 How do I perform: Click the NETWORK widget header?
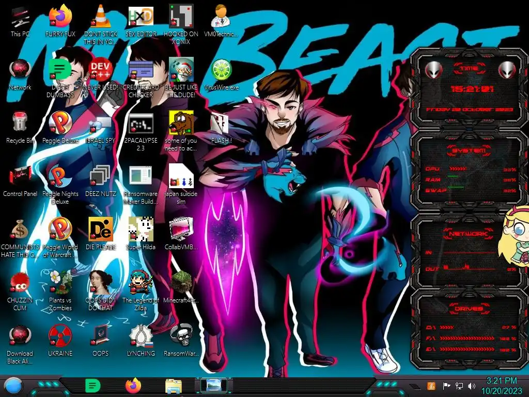tap(468, 233)
